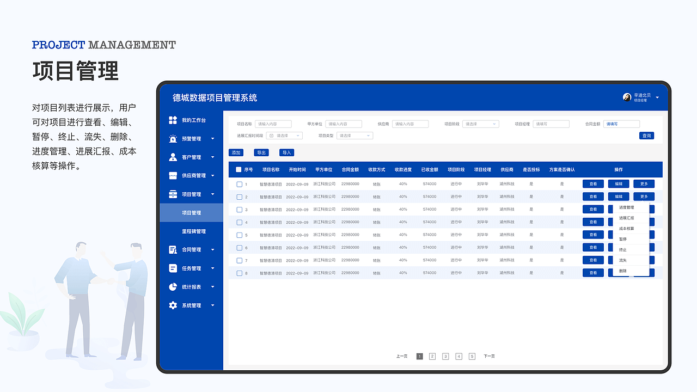This screenshot has width=697, height=392.
Task: Click 更多 in row 1
Action: pyautogui.click(x=644, y=184)
